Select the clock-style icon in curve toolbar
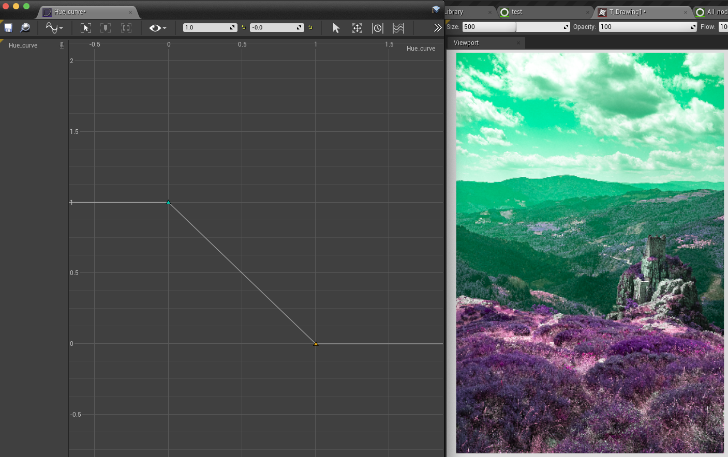728x457 pixels. (x=378, y=28)
